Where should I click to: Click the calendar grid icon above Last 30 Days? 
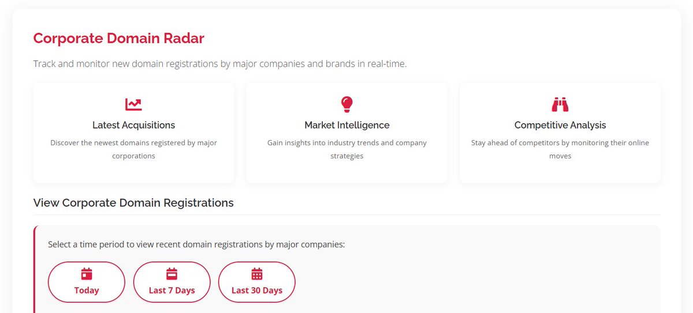[257, 274]
